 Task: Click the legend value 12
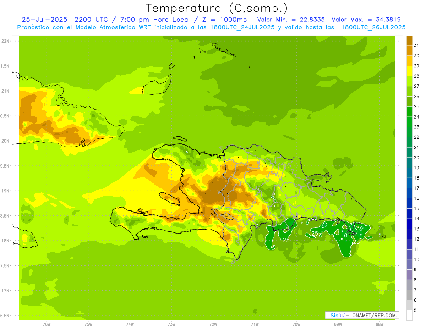416,239
